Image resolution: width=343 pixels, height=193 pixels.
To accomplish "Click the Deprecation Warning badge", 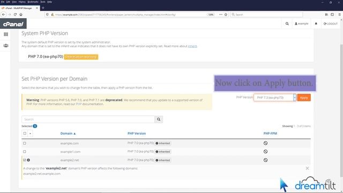I will 81,57.
